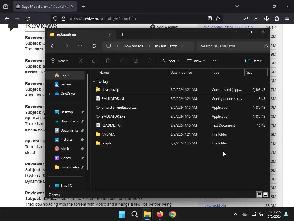The image size is (294, 221).
Task: Select the Sega Model 2 Emu Firefox tab
Action: click(x=45, y=6)
